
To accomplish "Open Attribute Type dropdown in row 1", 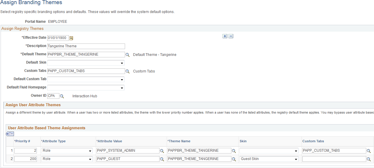I will 67,151.
